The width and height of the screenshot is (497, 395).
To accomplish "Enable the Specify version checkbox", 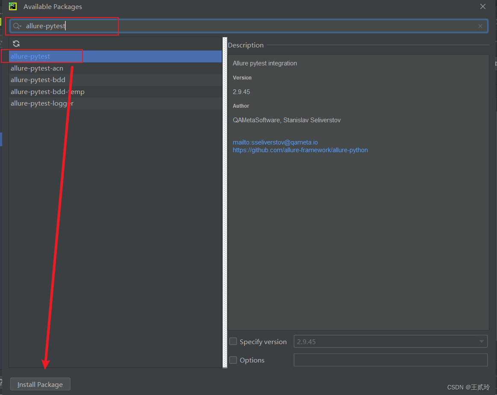I will (x=233, y=342).
